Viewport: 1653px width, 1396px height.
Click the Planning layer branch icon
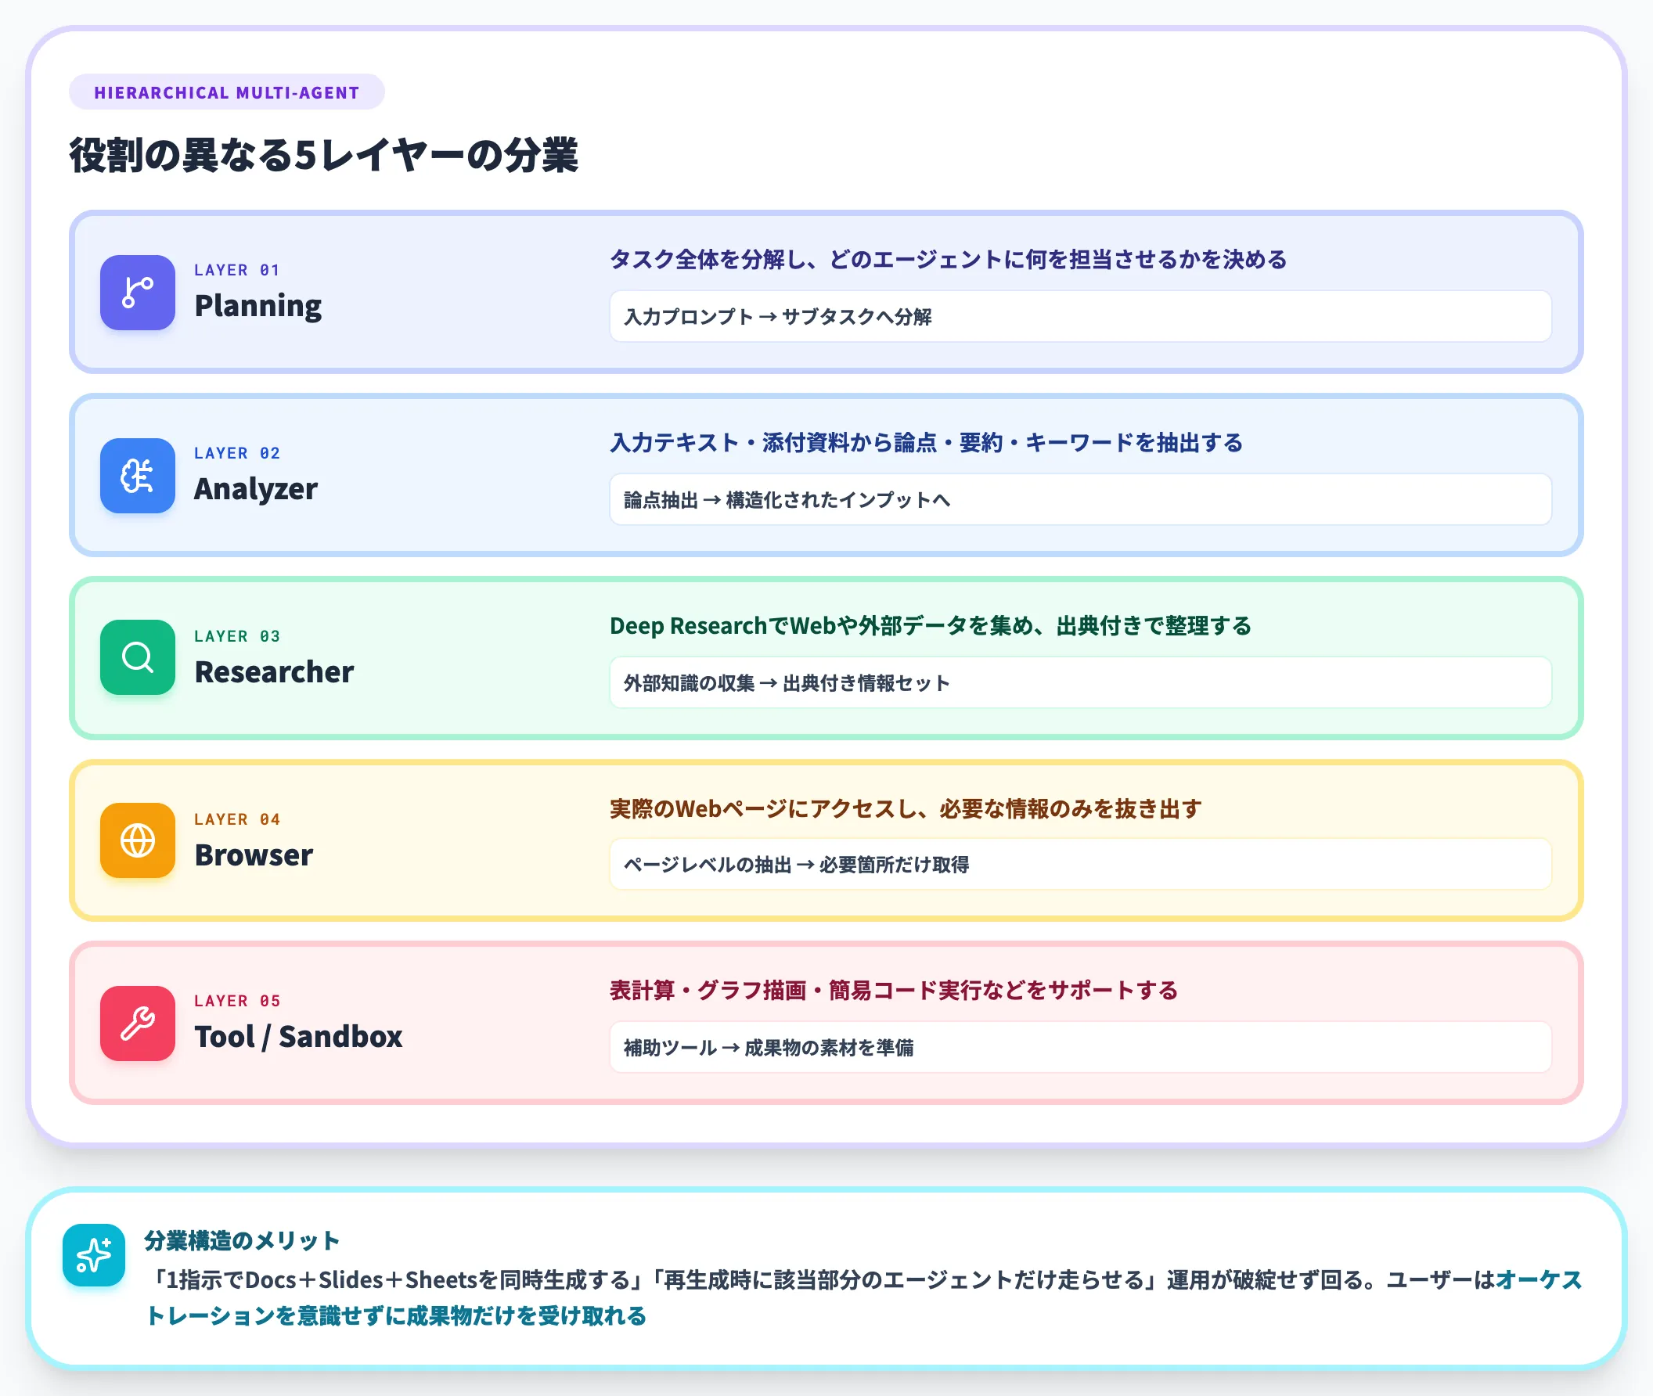pos(137,293)
